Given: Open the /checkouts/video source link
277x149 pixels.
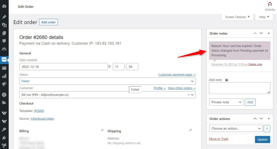Looking at the screenshot, I should [42, 119].
